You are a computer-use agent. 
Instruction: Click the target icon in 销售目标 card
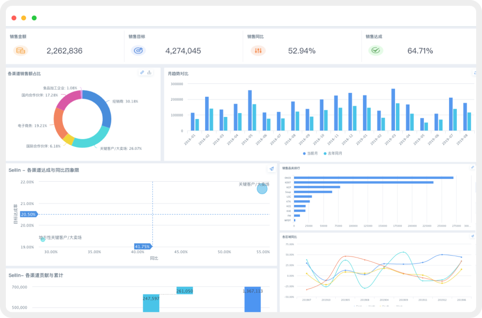pos(138,51)
